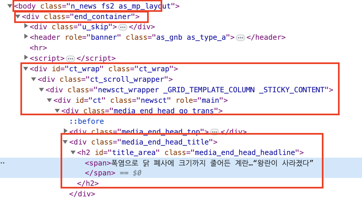Click ellipsis badge in script row

click(x=70, y=59)
